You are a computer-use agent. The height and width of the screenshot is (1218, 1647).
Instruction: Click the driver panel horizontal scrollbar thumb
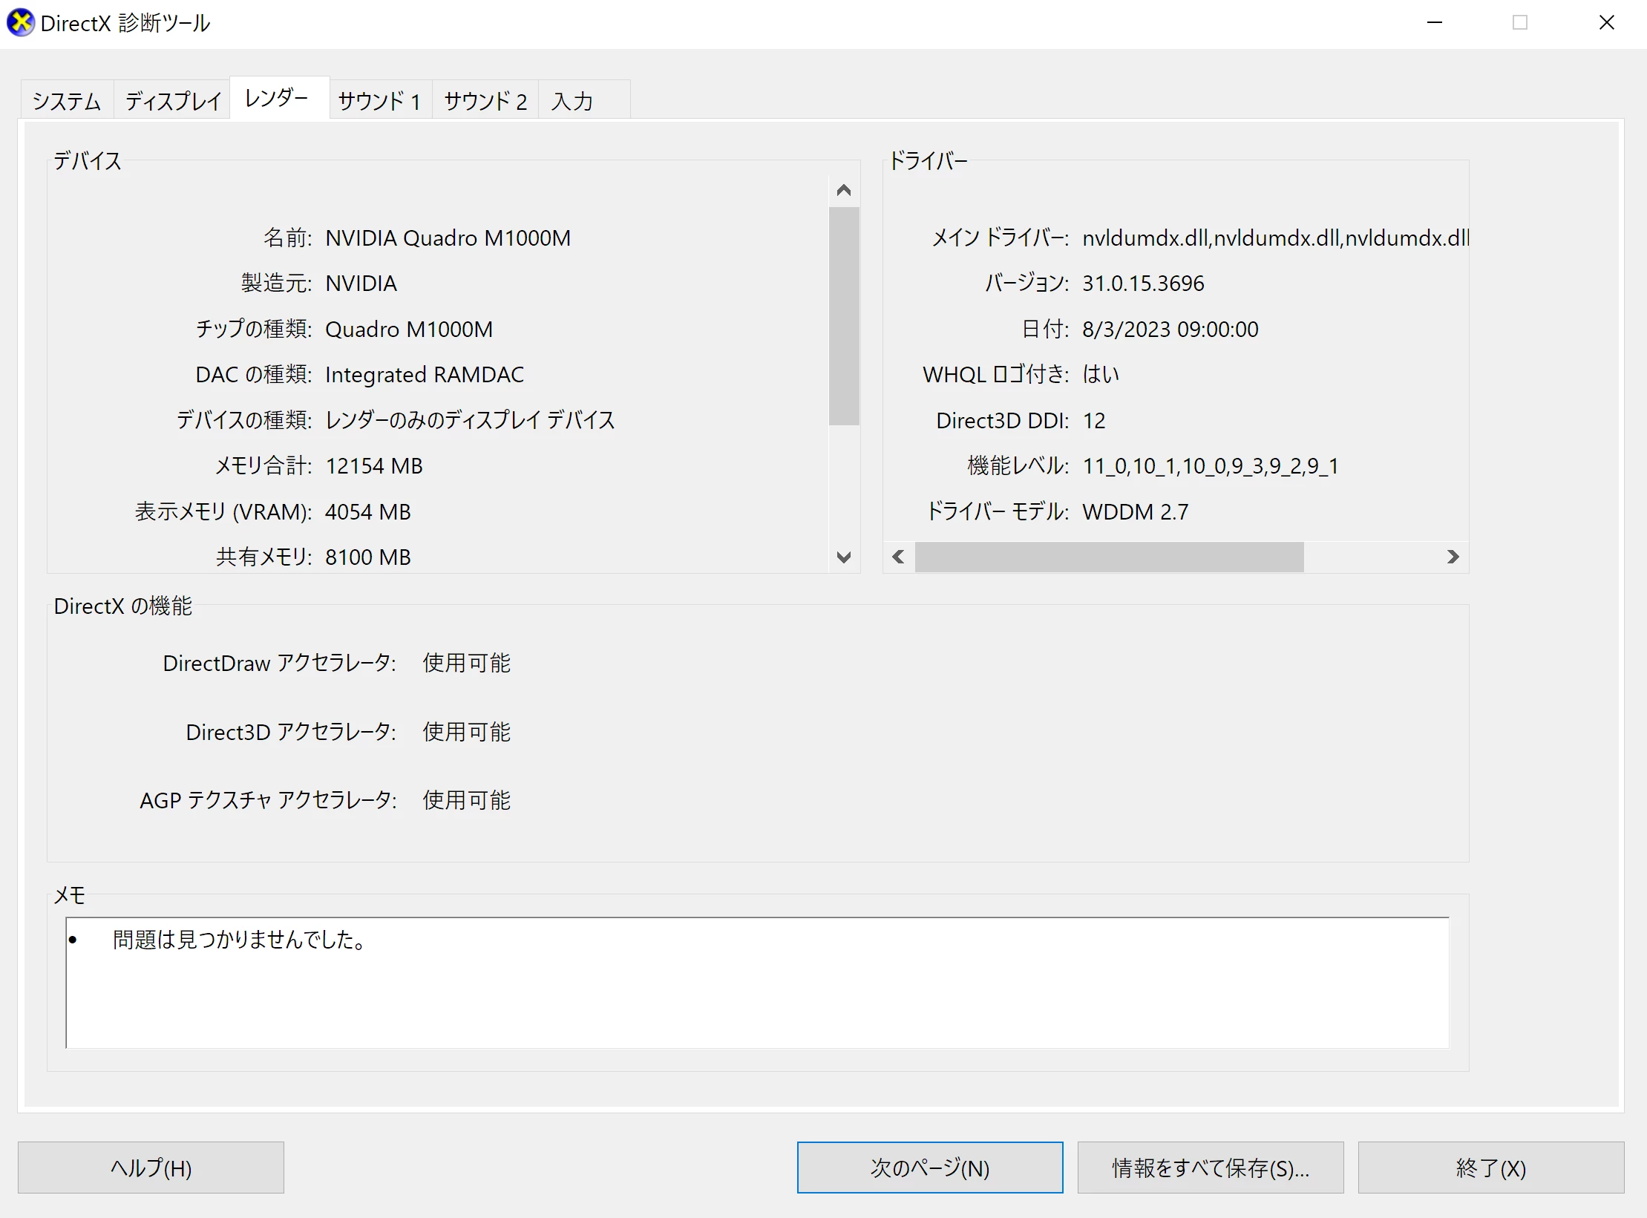pos(1109,557)
